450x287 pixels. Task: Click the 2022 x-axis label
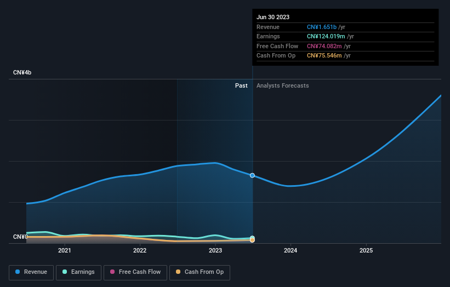coord(140,250)
